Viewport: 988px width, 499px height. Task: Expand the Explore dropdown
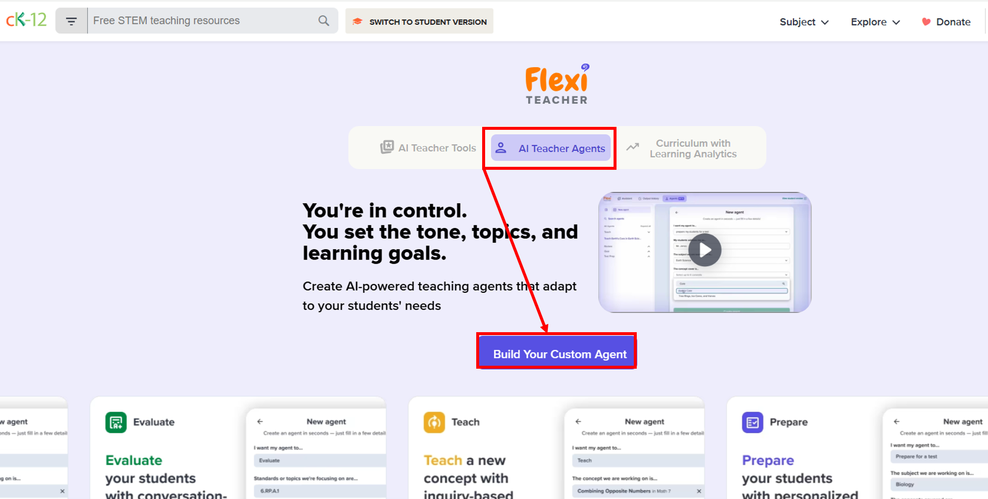click(875, 22)
